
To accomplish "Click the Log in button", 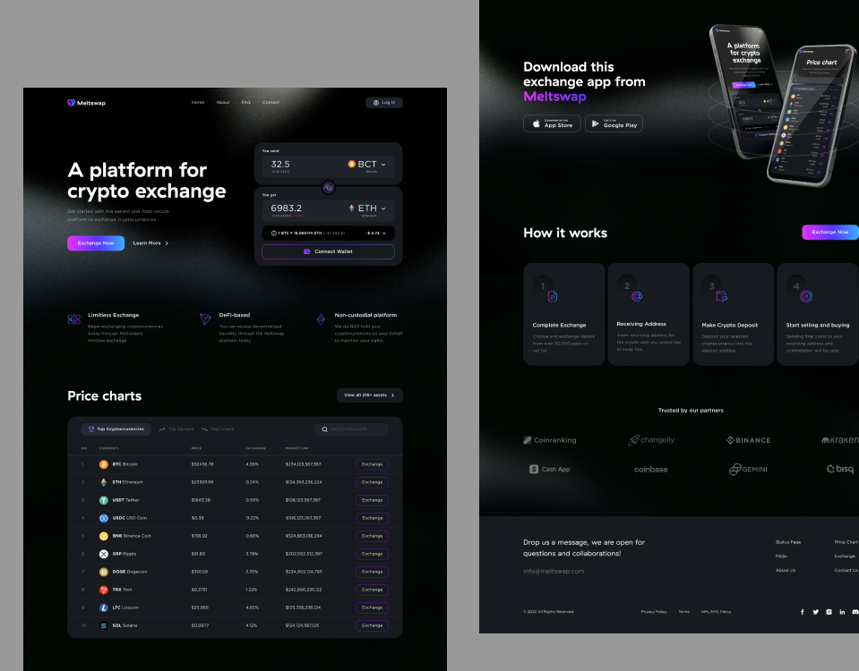I will [x=384, y=102].
